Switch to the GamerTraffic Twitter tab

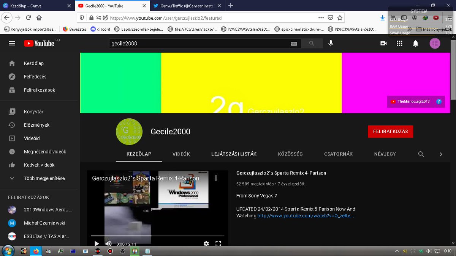(187, 6)
